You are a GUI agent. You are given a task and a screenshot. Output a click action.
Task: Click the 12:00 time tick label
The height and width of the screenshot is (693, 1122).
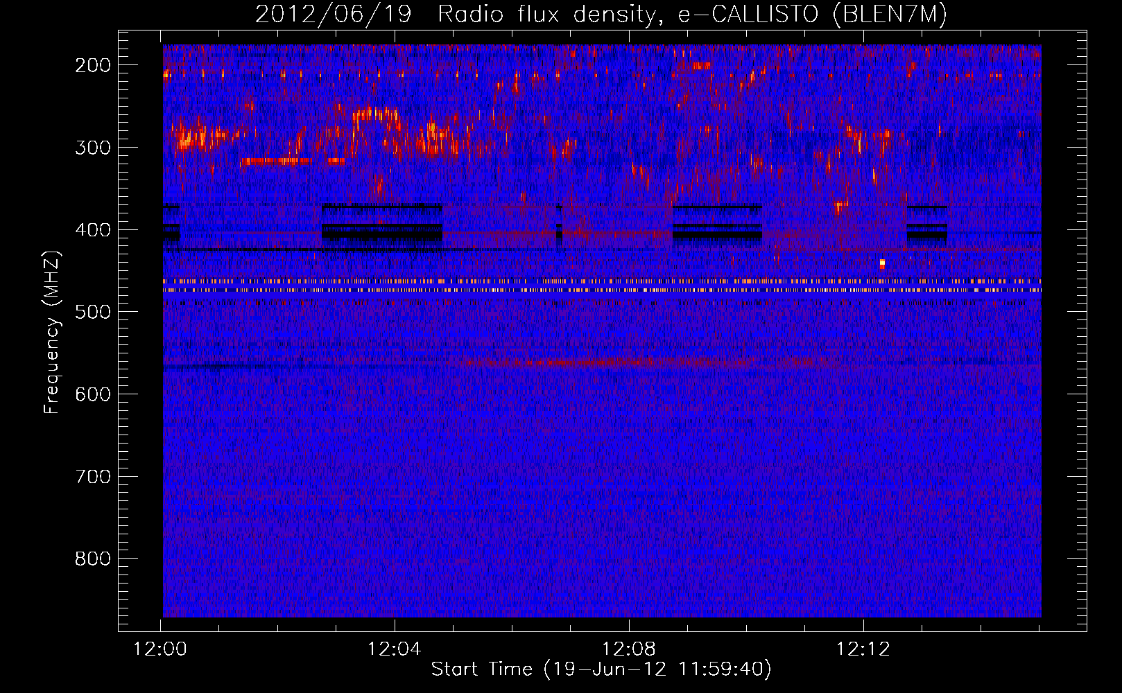tap(161, 649)
